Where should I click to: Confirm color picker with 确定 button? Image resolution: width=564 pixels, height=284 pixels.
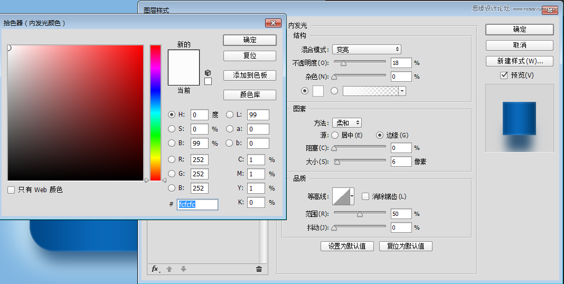click(x=250, y=40)
